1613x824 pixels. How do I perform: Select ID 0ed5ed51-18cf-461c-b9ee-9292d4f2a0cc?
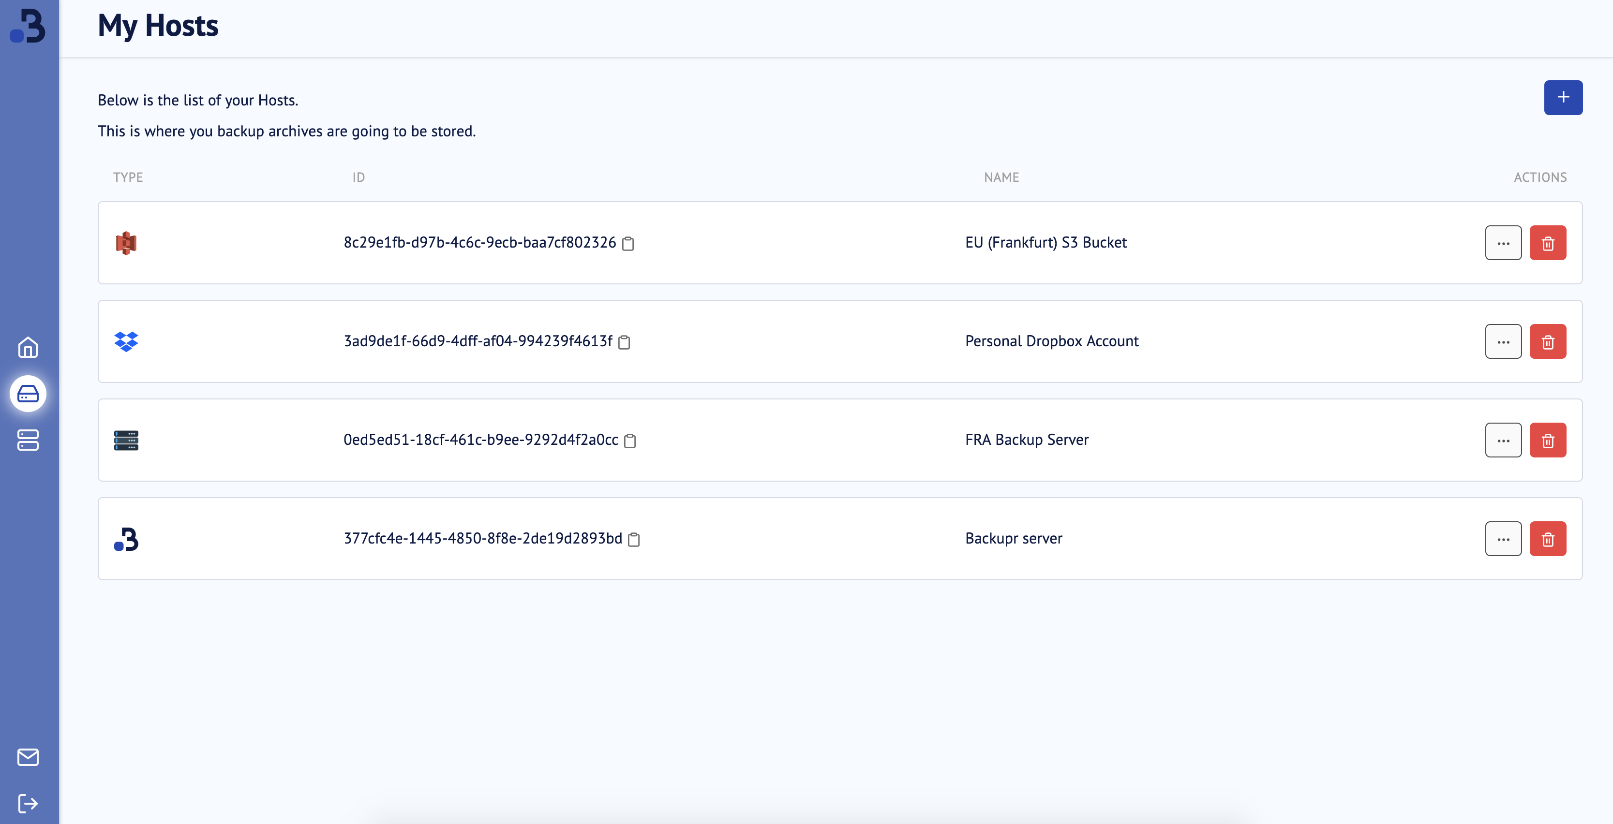[x=481, y=441]
